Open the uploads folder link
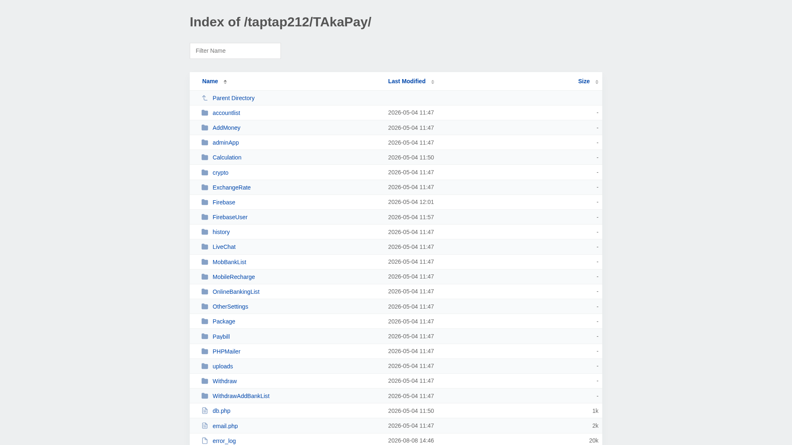Screen dimensions: 792x445 [x=223, y=366]
